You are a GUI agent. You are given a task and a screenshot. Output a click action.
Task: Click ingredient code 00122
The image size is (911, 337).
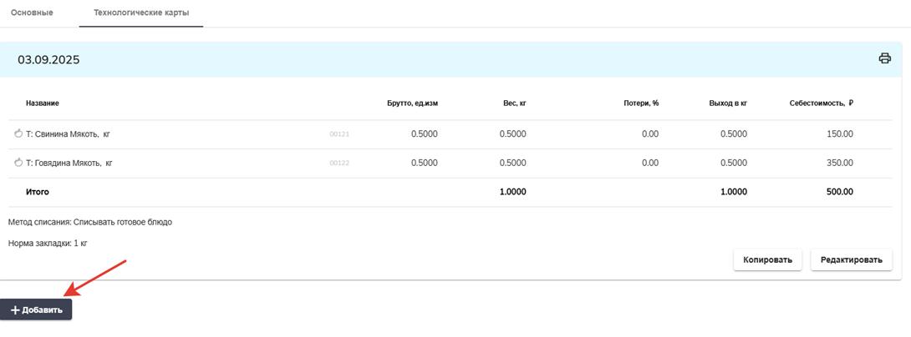click(339, 163)
